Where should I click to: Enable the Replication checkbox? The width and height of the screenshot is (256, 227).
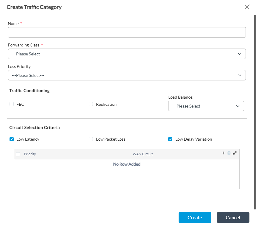coord(90,104)
